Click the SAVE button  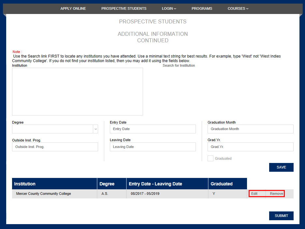click(281, 167)
